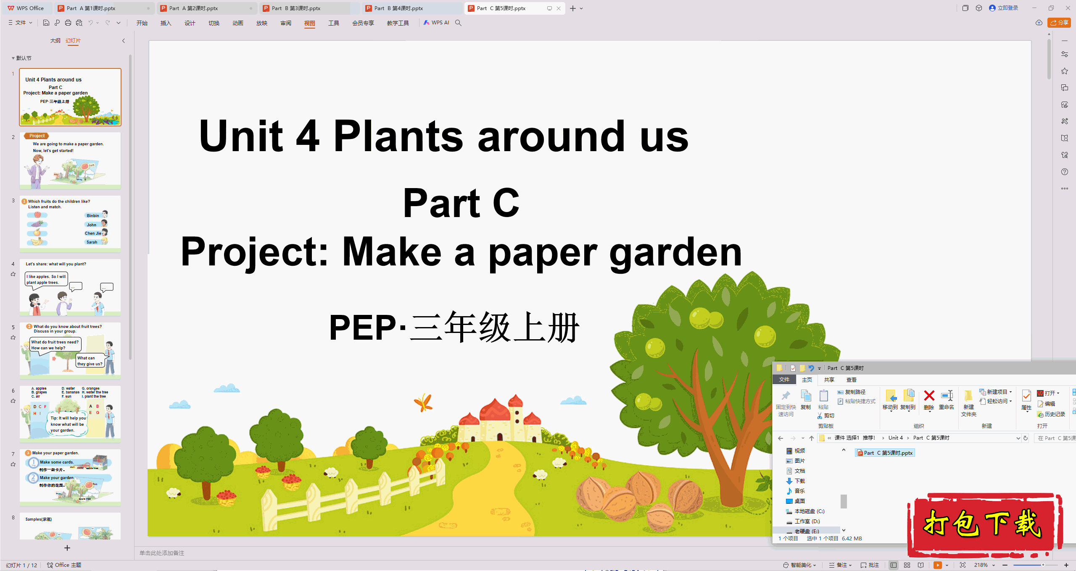Click Cut scissors in Explorer ribbon

click(x=825, y=416)
